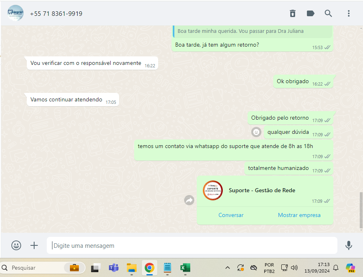The image size is (363, 277).
Task: Open Excel from the taskbar
Action: pos(185,268)
